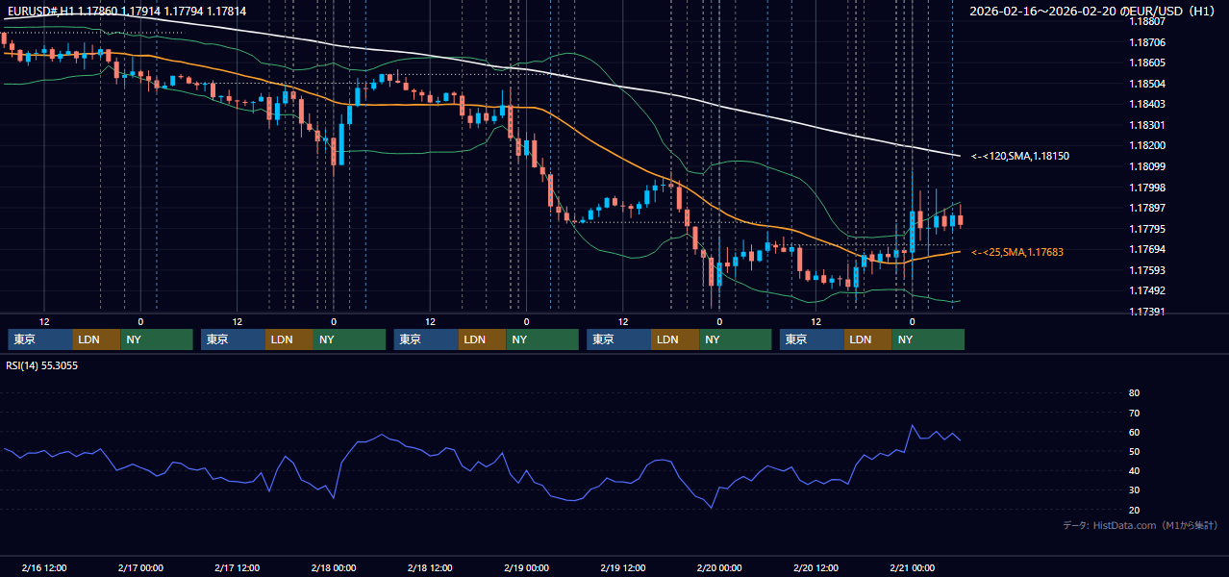Select the RSI(14) 55.3055 indicator label

pos(42,365)
